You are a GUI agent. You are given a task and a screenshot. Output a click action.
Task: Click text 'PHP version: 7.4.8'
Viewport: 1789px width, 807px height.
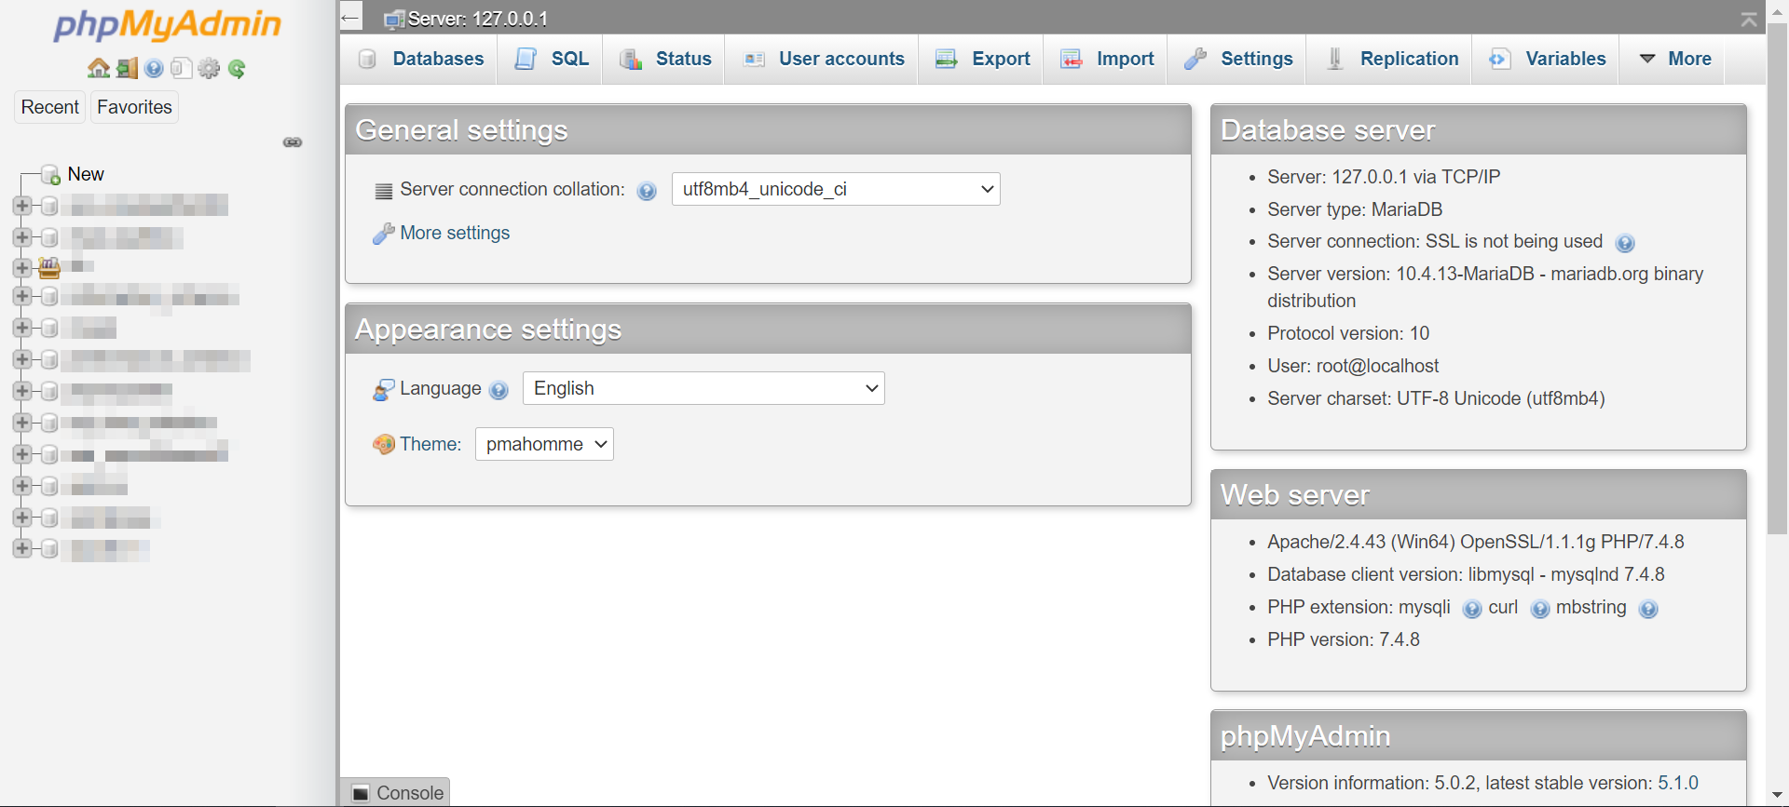coord(1344,639)
